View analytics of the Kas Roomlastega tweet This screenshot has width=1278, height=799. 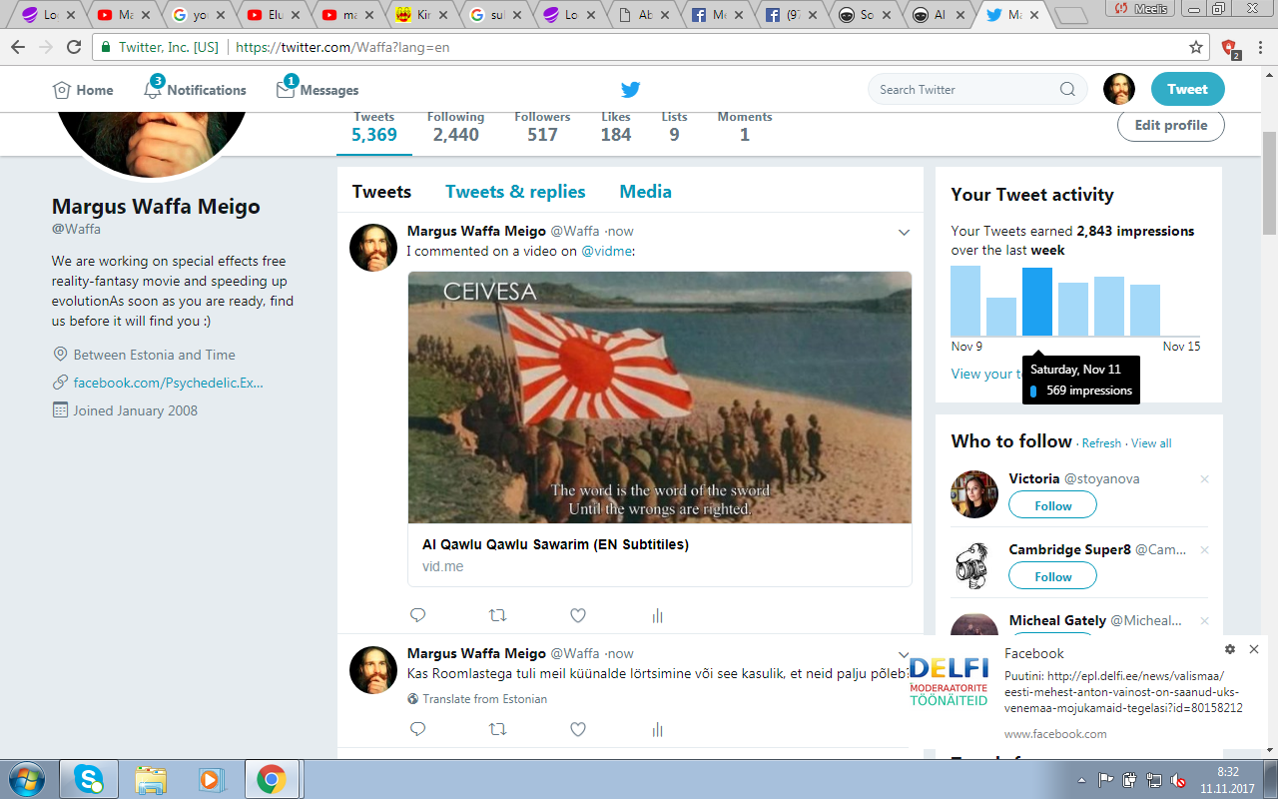pos(657,730)
